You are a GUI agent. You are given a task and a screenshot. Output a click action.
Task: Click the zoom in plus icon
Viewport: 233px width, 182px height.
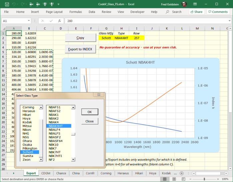pyautogui.click(x=218, y=179)
